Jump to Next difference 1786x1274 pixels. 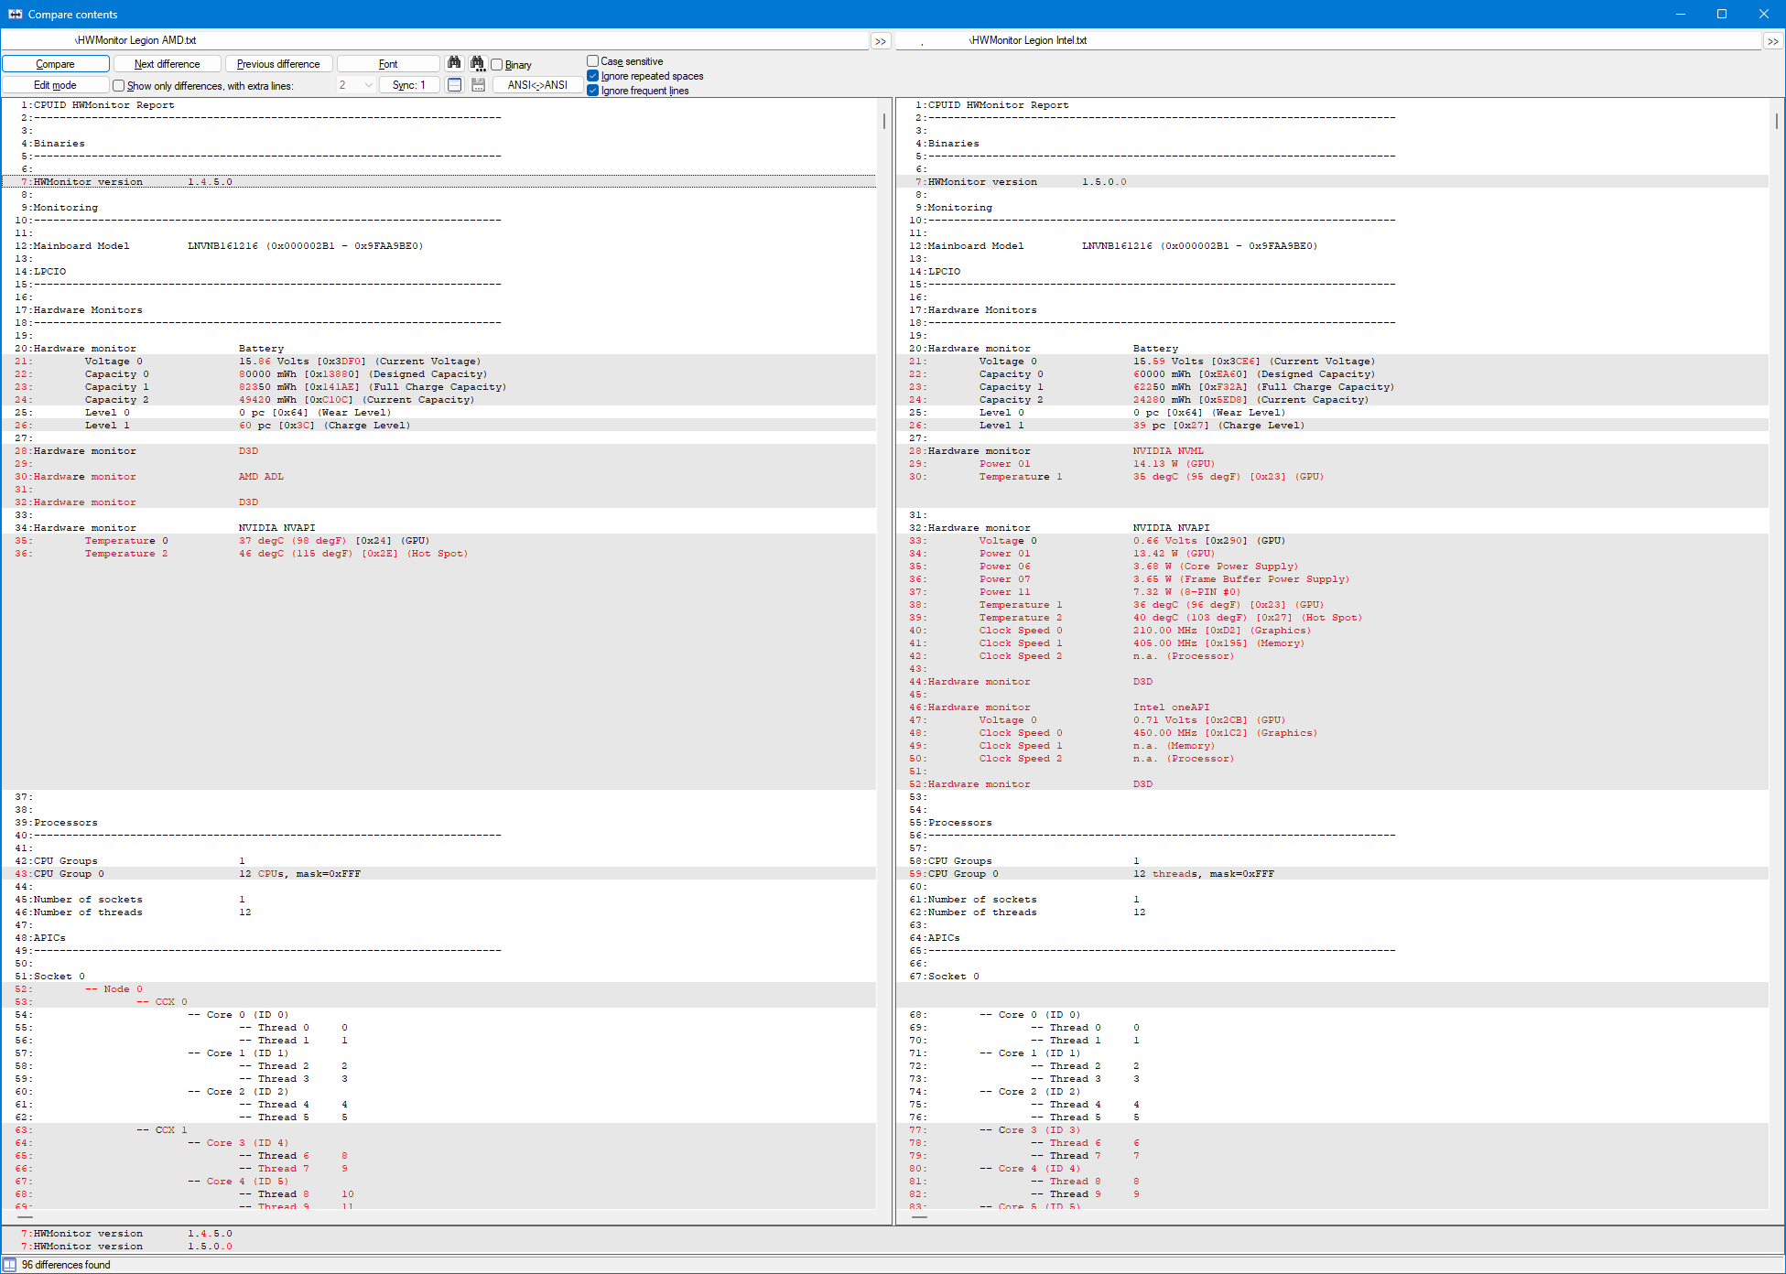[x=168, y=64]
